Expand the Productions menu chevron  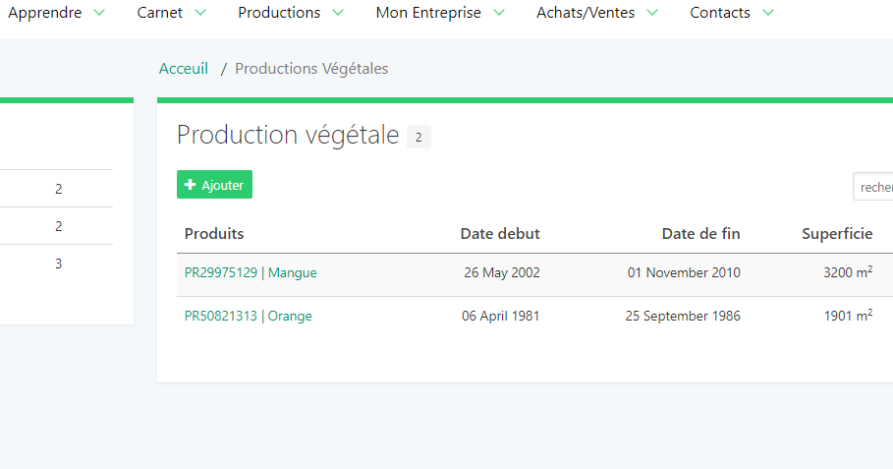point(338,13)
